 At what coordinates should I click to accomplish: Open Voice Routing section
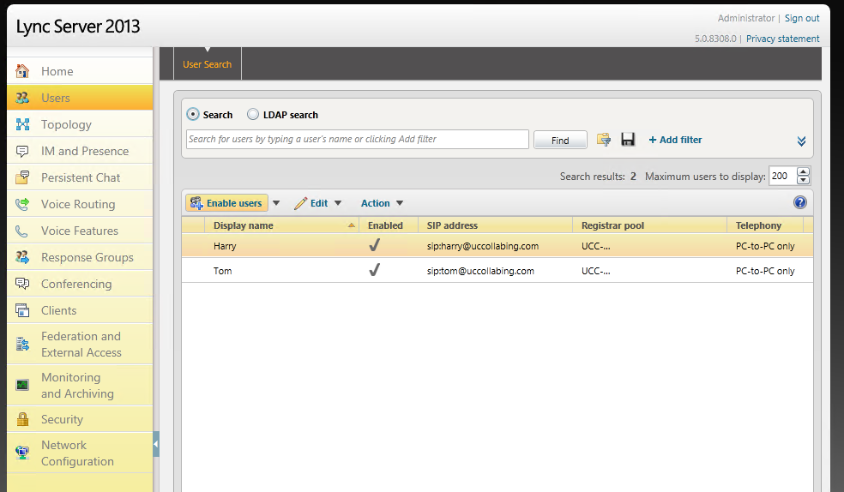pyautogui.click(x=80, y=204)
